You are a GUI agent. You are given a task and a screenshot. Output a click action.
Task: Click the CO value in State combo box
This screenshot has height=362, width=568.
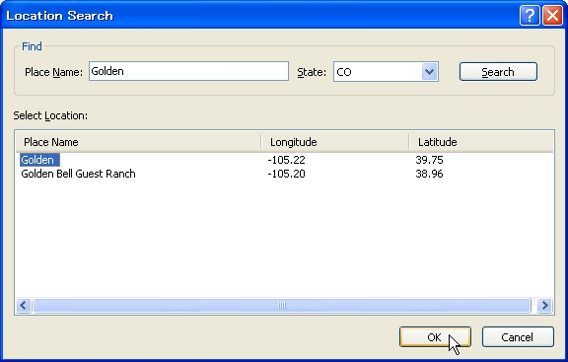(x=344, y=72)
